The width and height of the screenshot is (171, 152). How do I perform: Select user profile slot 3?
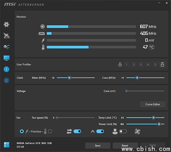141,65
